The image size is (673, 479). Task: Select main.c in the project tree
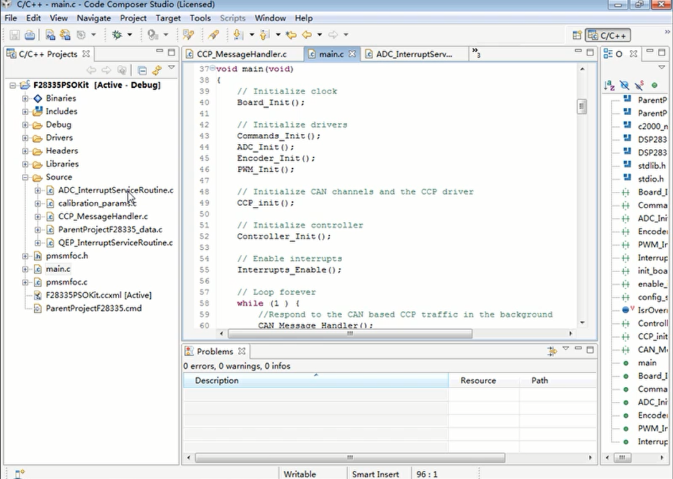tap(58, 269)
